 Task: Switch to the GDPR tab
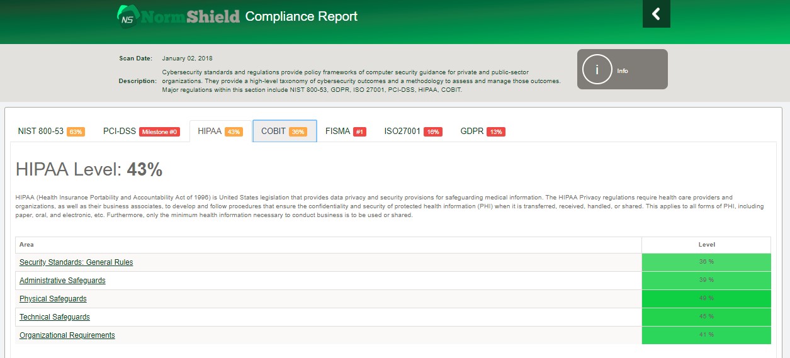tap(483, 131)
